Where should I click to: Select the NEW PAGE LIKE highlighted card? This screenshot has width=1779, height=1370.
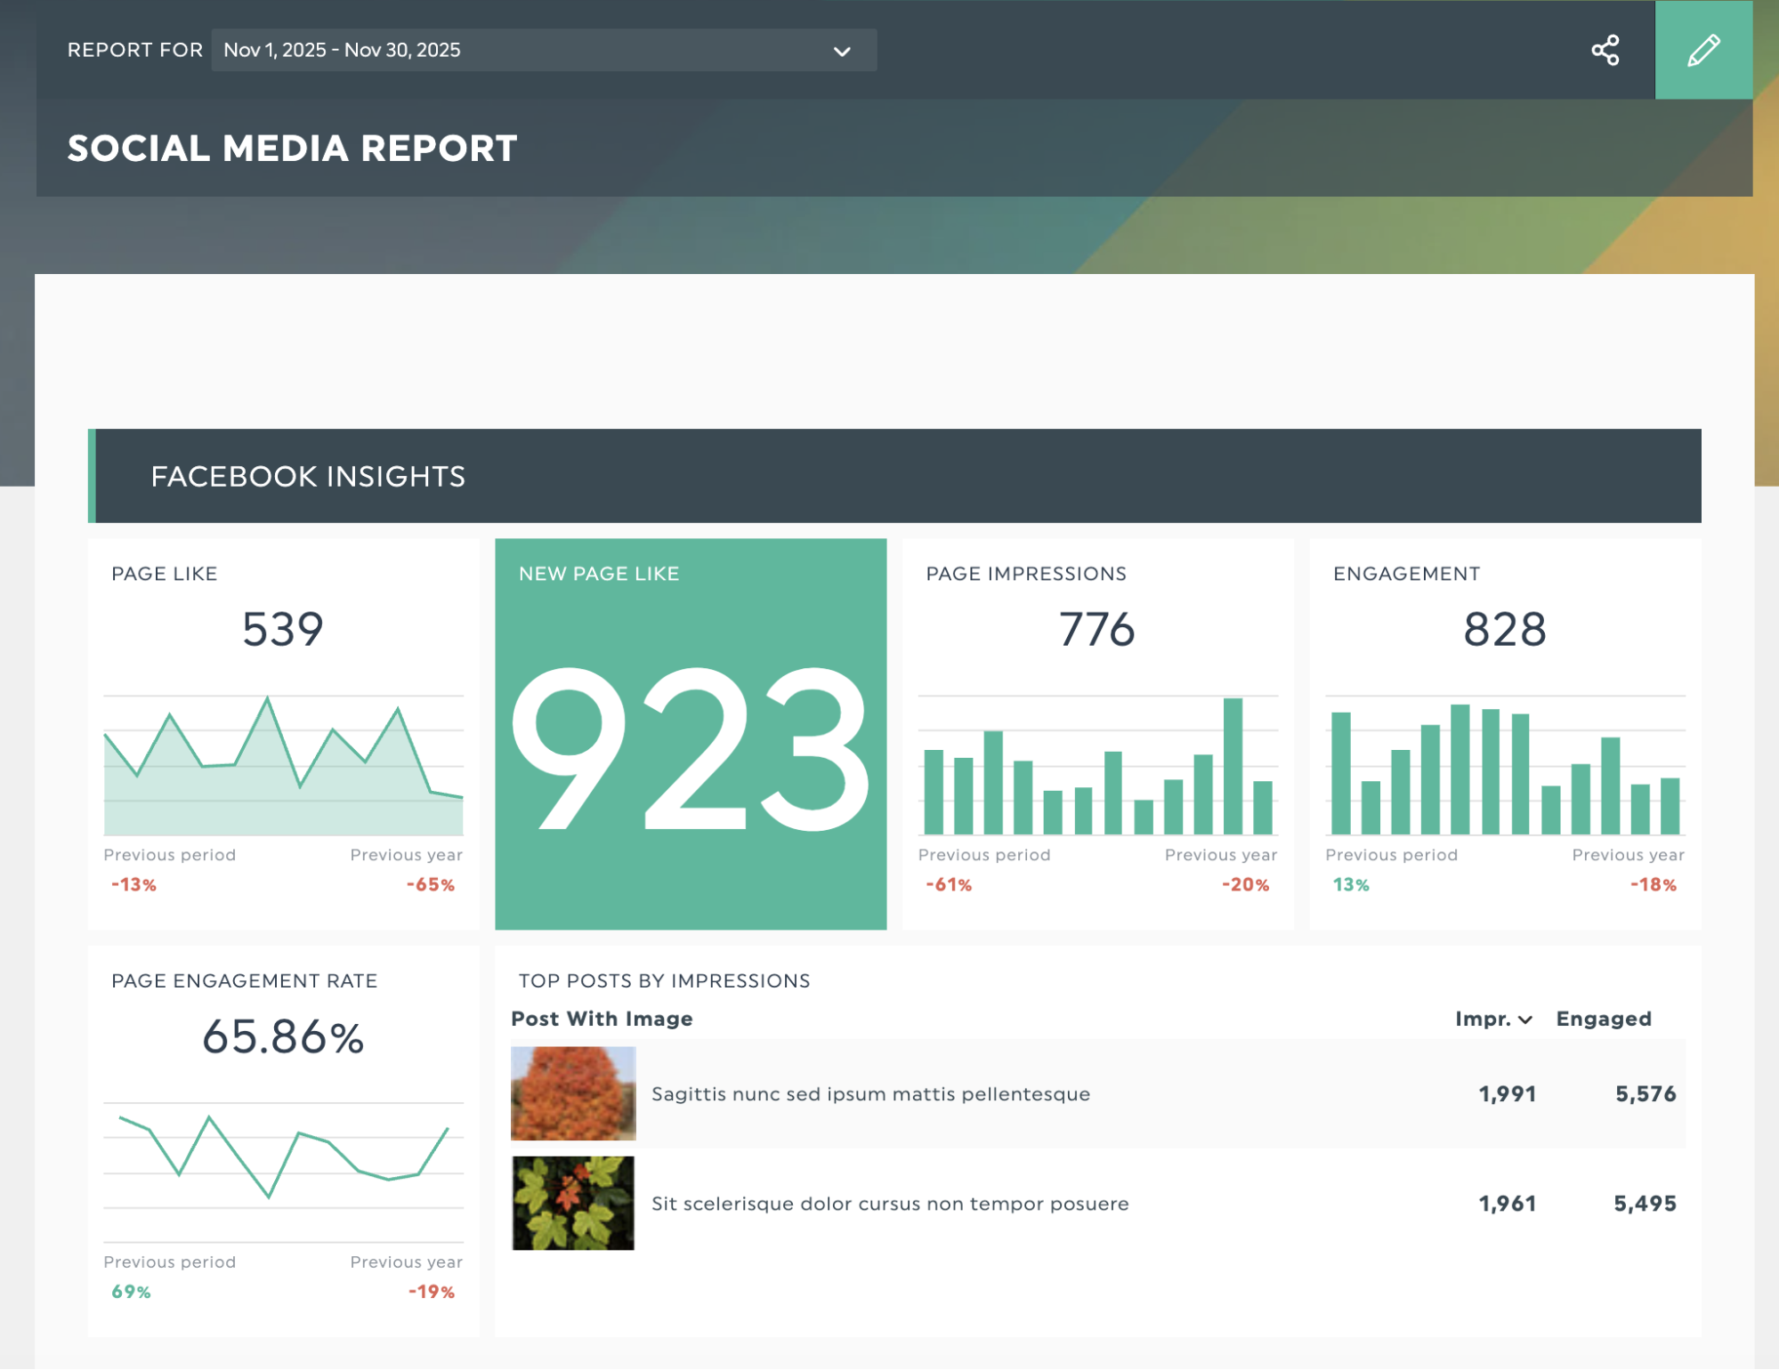691,735
